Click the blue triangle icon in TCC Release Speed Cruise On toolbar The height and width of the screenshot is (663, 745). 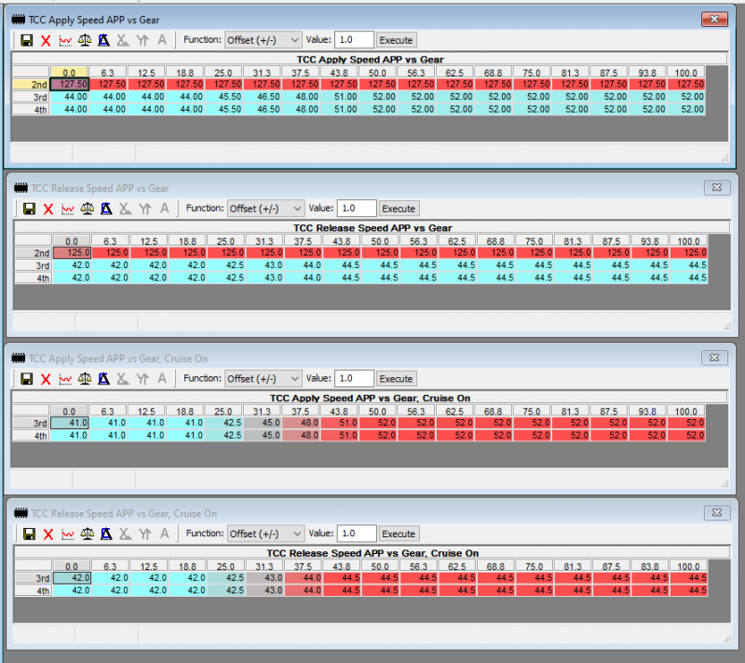pyautogui.click(x=105, y=534)
